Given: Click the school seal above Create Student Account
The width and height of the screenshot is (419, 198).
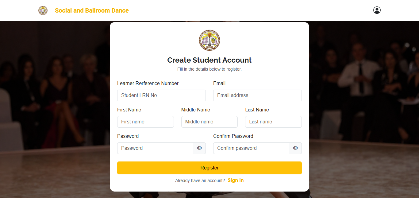Looking at the screenshot, I should [209, 40].
